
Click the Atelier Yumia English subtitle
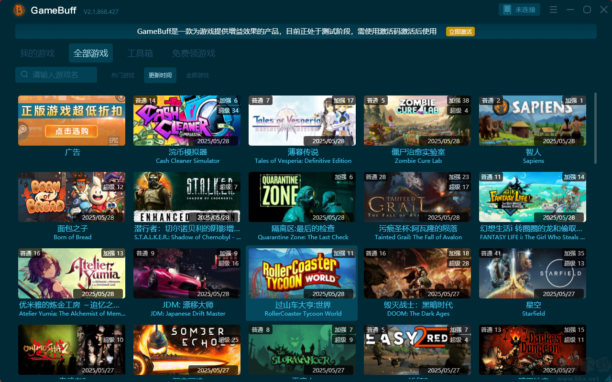(73, 314)
